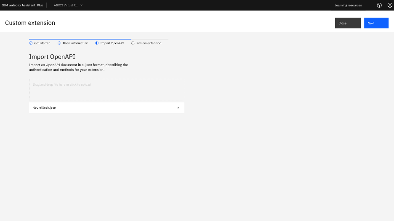The width and height of the screenshot is (394, 221).
Task: Click the Get started completed checkmark icon
Action: click(x=31, y=43)
